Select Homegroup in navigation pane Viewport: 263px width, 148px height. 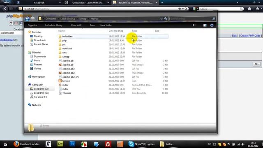coord(38,77)
